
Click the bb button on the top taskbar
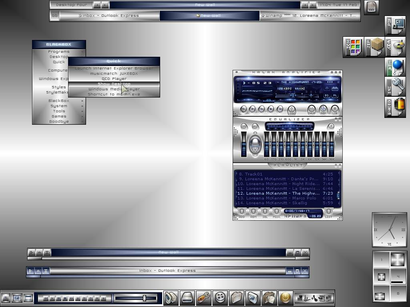click(x=54, y=16)
